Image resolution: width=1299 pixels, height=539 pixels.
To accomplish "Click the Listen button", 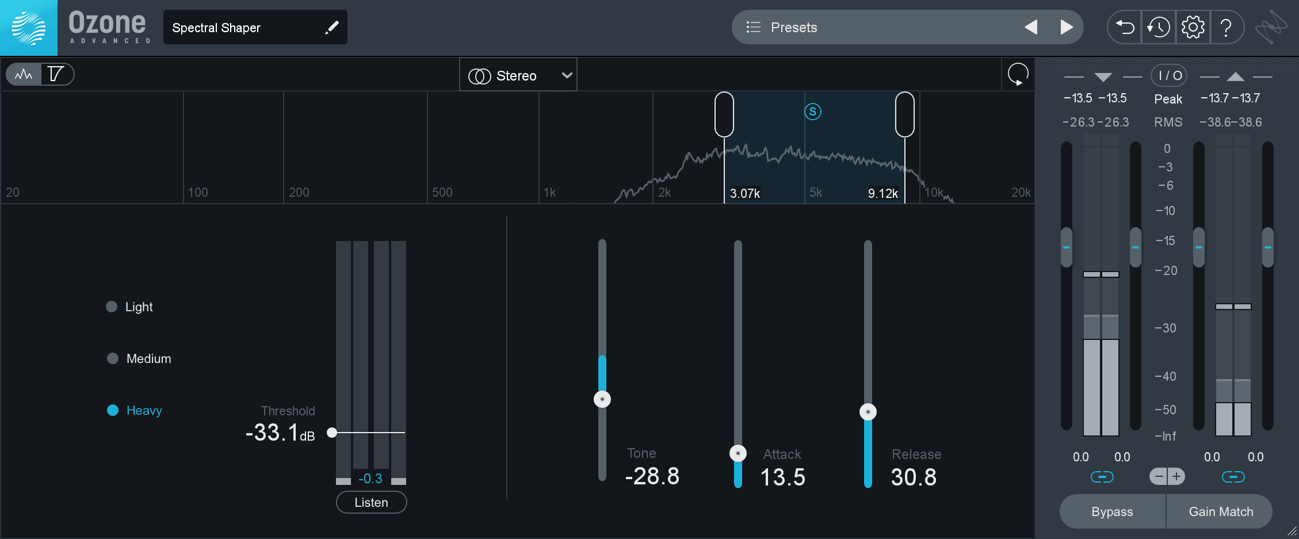I will click(x=371, y=502).
